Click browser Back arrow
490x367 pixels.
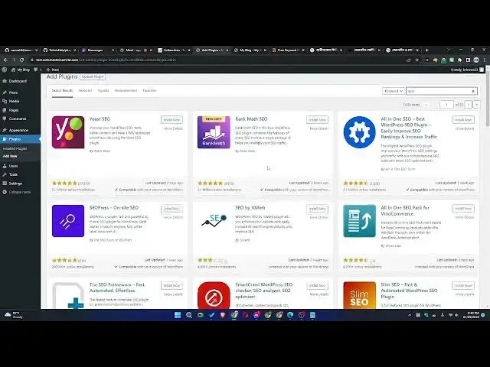[x=5, y=60]
